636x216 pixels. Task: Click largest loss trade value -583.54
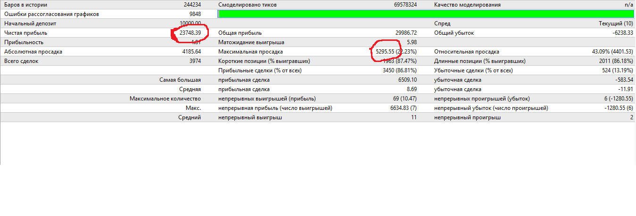tap(624, 80)
